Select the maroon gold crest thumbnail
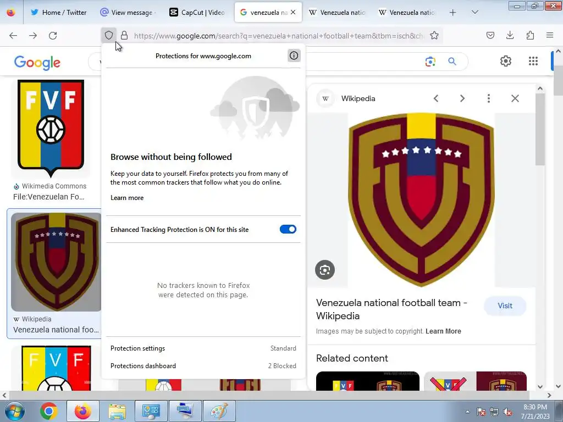This screenshot has width=563, height=422. coord(56,262)
